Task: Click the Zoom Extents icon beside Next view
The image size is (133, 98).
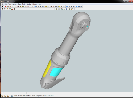Action: [81, 6]
